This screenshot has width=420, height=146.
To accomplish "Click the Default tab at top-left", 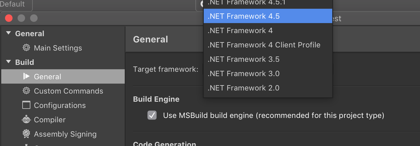I will 13,4.
